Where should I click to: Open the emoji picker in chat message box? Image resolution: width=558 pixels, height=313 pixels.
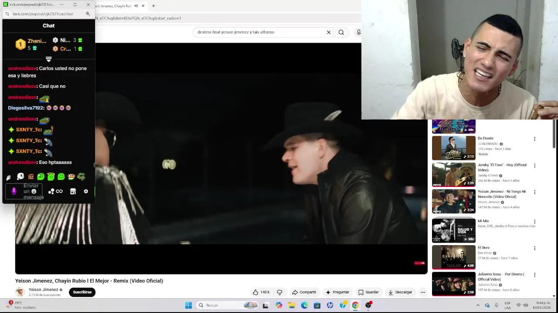point(34,191)
